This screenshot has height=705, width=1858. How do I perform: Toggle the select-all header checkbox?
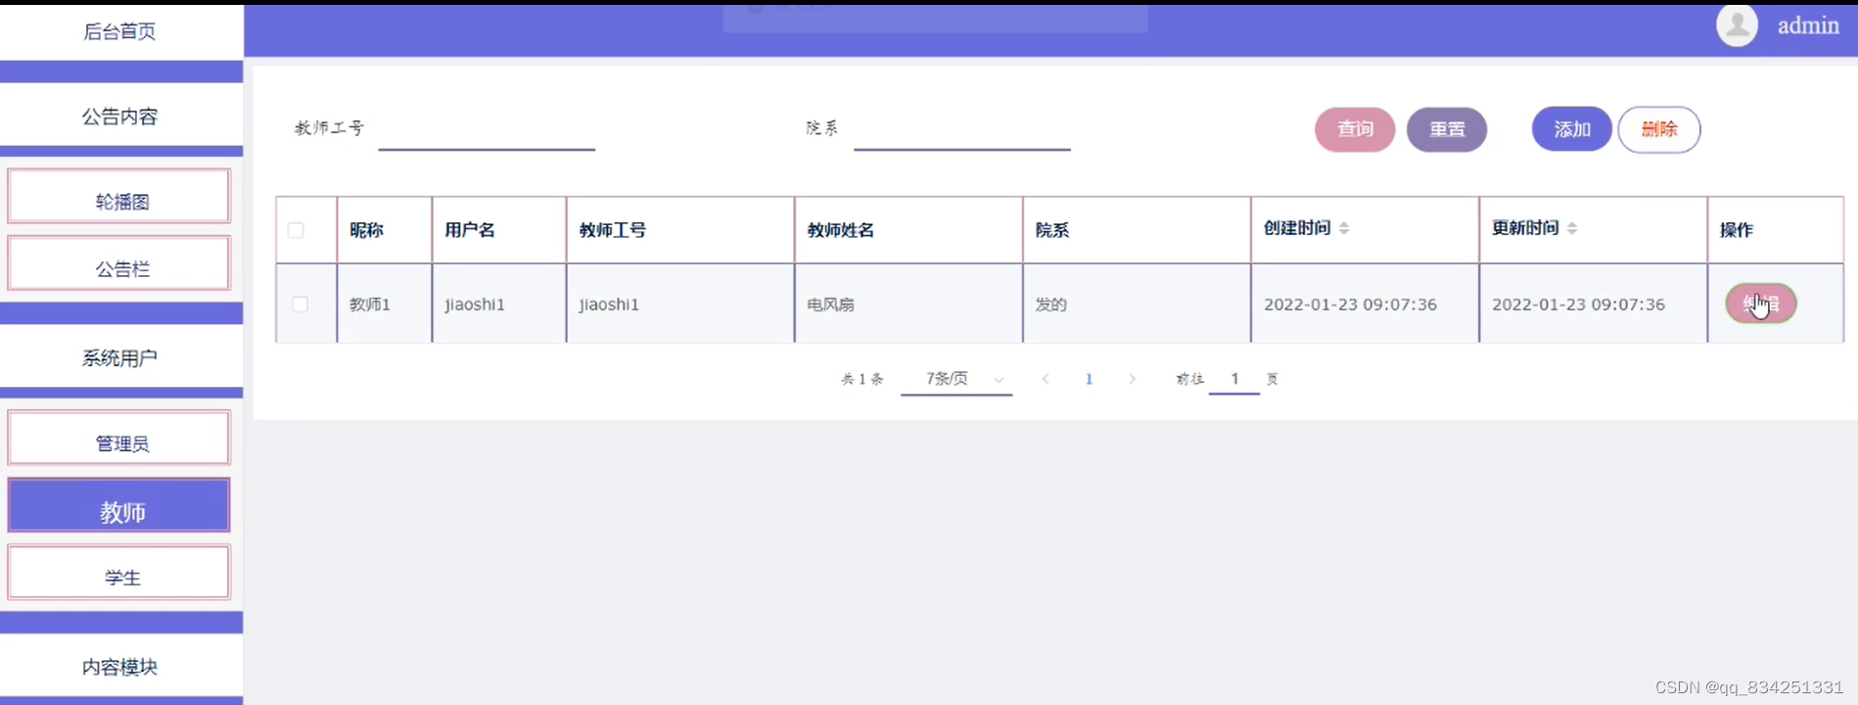296,230
